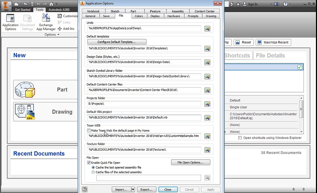Image resolution: width=317 pixels, height=193 pixels.
Task: Uncheck Enable Quick File Open
Action: (89, 162)
